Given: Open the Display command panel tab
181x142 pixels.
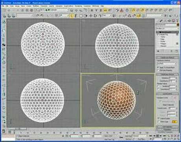Looking at the screenshot, I should pyautogui.click(x=173, y=21).
